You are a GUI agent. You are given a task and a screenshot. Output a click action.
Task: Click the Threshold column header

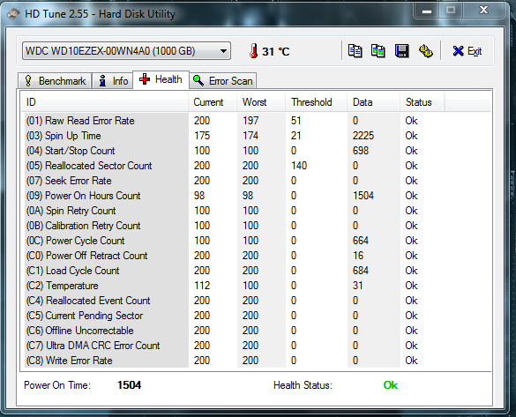click(x=316, y=102)
